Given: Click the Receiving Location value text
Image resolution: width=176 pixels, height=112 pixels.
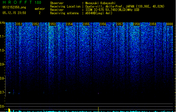Looking at the screenshot, I should pos(125,6).
